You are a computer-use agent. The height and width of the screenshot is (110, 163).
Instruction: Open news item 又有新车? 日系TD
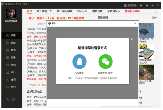pyautogui.click(x=37, y=60)
